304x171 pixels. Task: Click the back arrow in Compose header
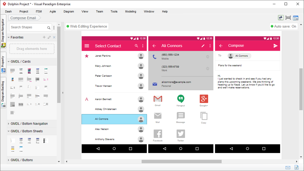tap(221, 46)
